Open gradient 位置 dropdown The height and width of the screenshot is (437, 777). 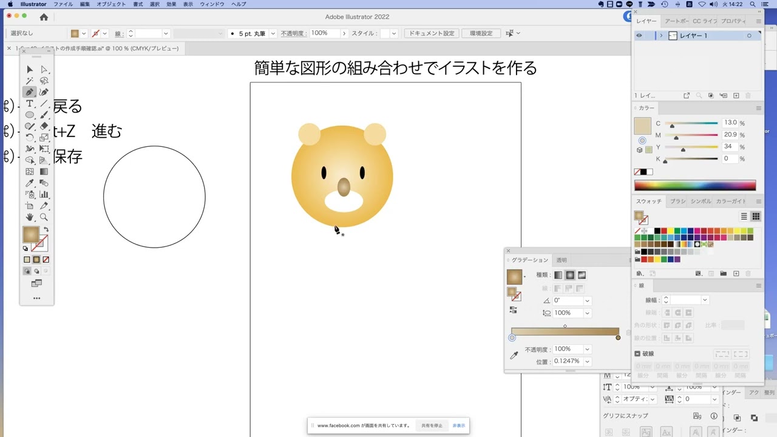[x=587, y=361]
